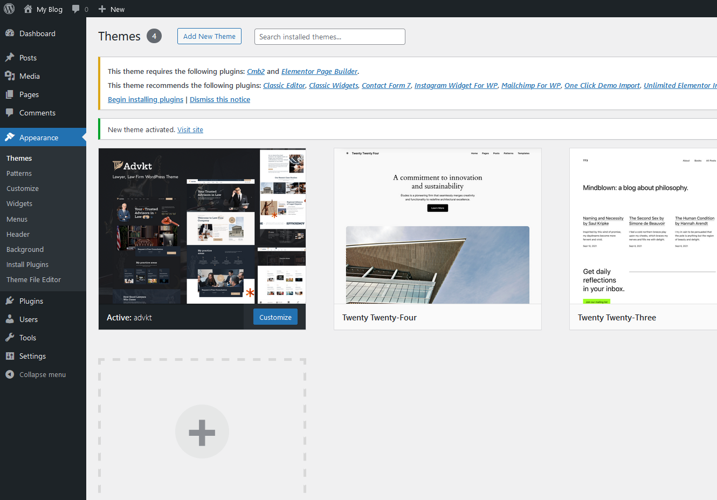Dismiss this notice link
This screenshot has width=717, height=500.
pyautogui.click(x=220, y=99)
